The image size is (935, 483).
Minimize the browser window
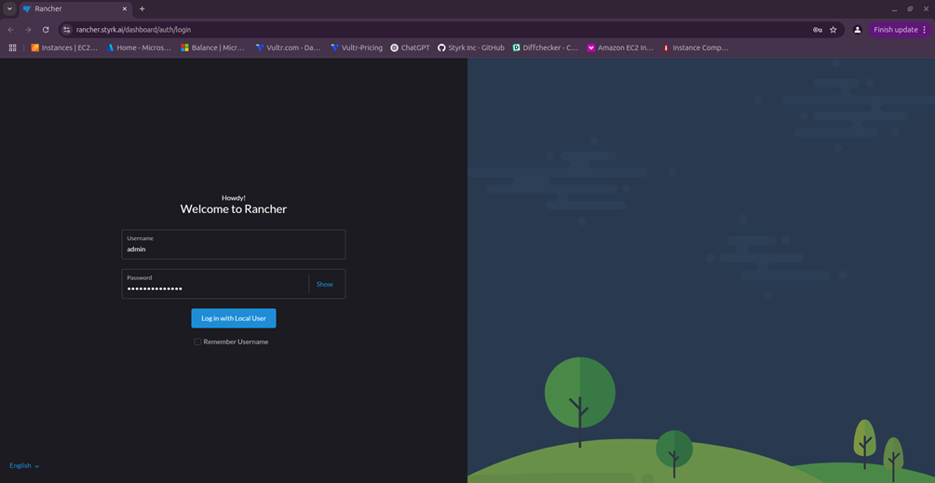click(x=893, y=9)
